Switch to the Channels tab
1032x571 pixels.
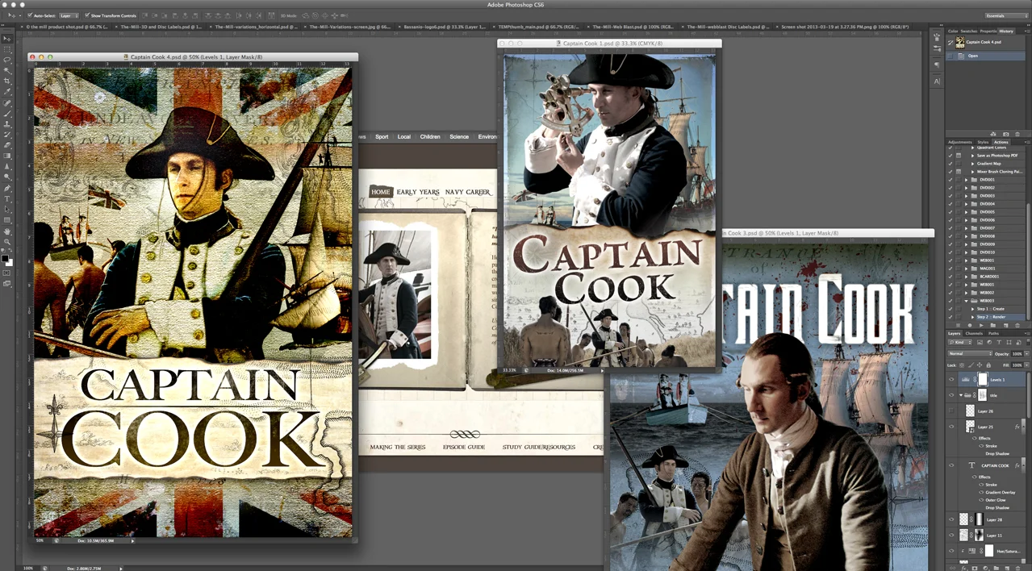974,333
